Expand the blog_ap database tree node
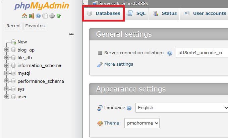The image size is (228, 138). click(7, 50)
